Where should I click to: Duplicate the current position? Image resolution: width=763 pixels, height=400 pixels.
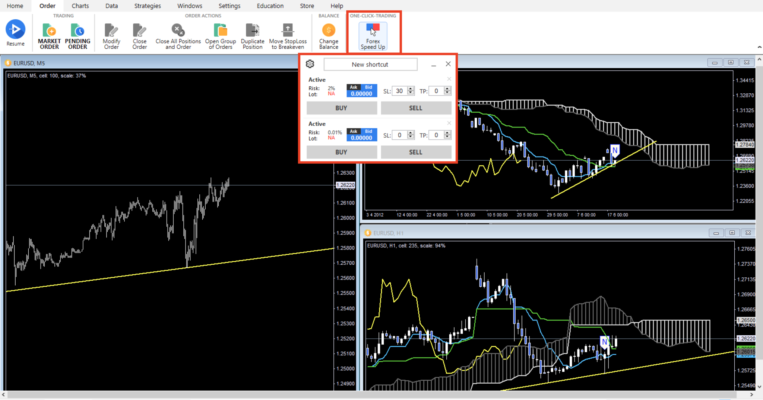click(252, 35)
